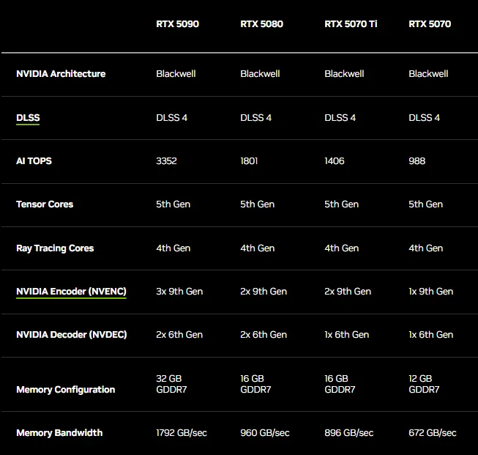Select the RTX 5090 column header
This screenshot has width=478, height=455.
(177, 23)
